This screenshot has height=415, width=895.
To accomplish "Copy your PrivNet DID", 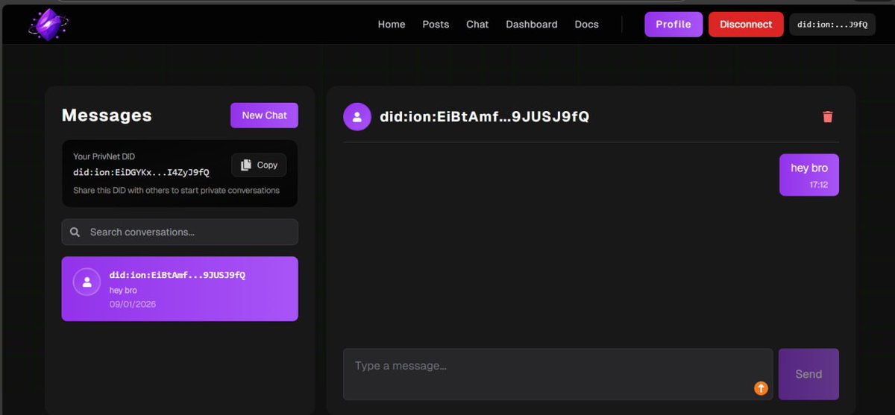I will point(259,165).
